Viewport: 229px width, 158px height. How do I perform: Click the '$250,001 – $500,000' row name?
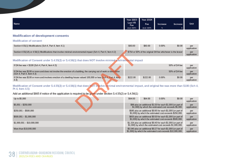[x=24, y=111]
